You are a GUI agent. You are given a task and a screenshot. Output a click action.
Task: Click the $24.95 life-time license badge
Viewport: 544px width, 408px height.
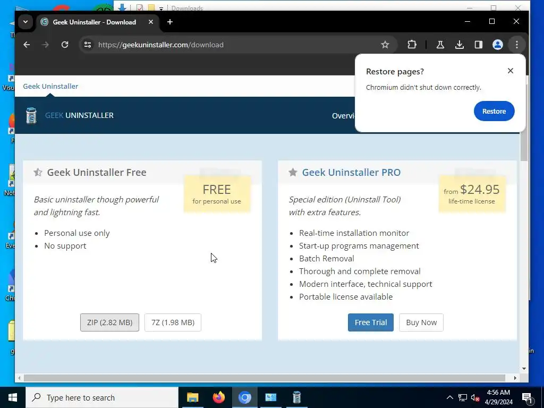(472, 194)
